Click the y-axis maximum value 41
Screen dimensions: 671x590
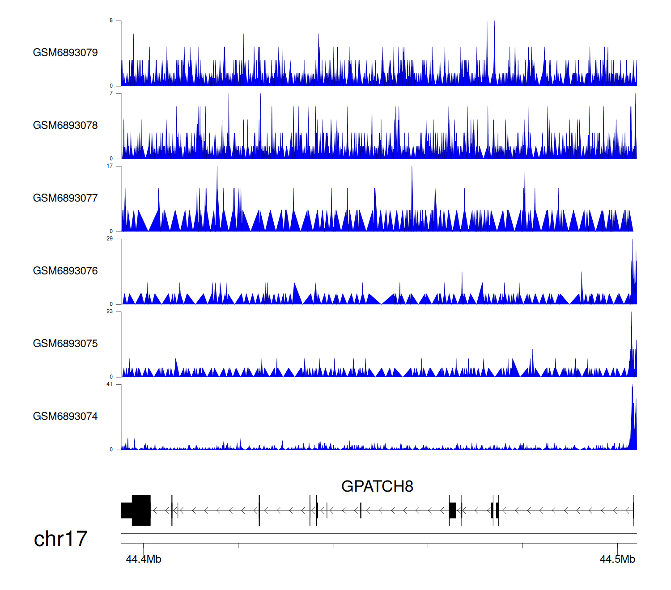110,384
